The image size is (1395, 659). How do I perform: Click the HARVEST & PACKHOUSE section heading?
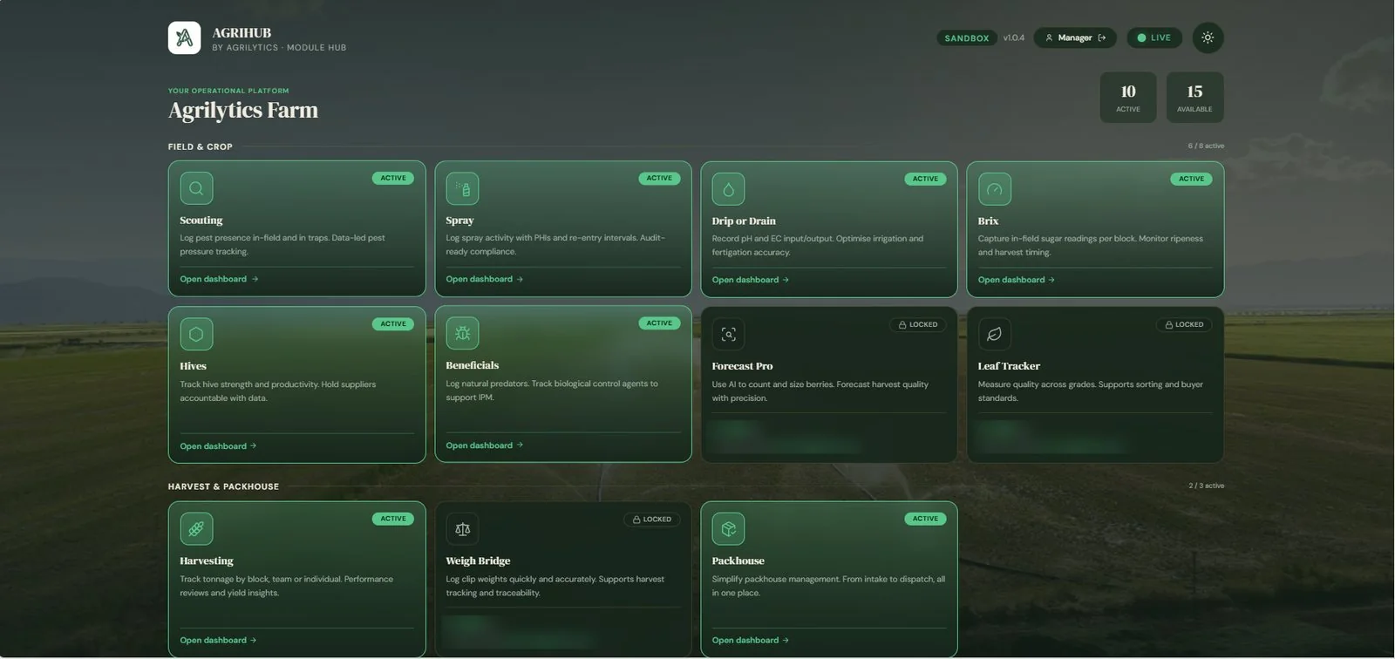pos(223,486)
